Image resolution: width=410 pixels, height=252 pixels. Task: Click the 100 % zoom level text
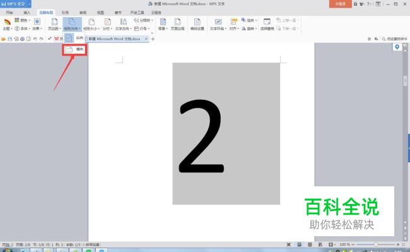[344, 244]
